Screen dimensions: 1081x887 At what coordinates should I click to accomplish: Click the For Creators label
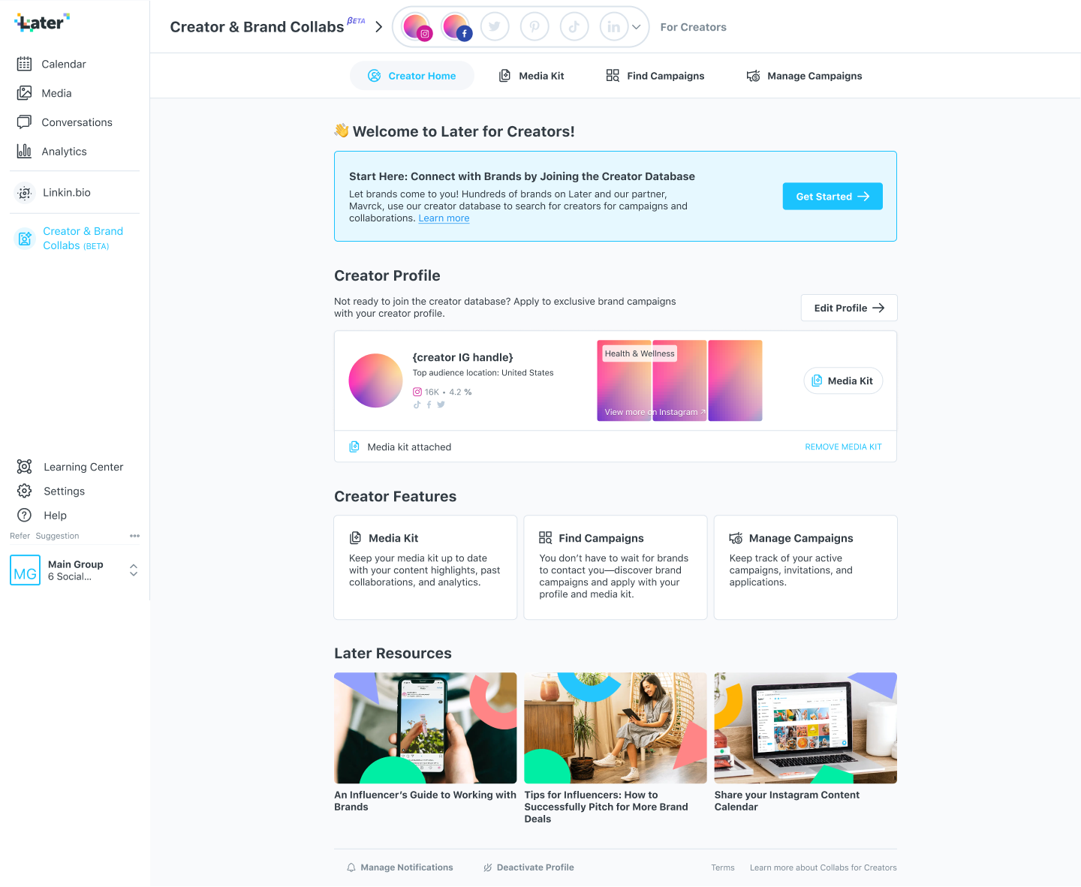click(x=693, y=27)
